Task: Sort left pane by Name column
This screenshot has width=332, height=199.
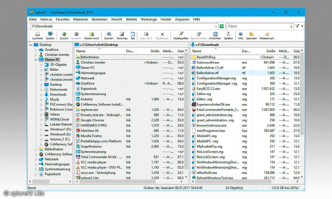Action: pos(100,51)
